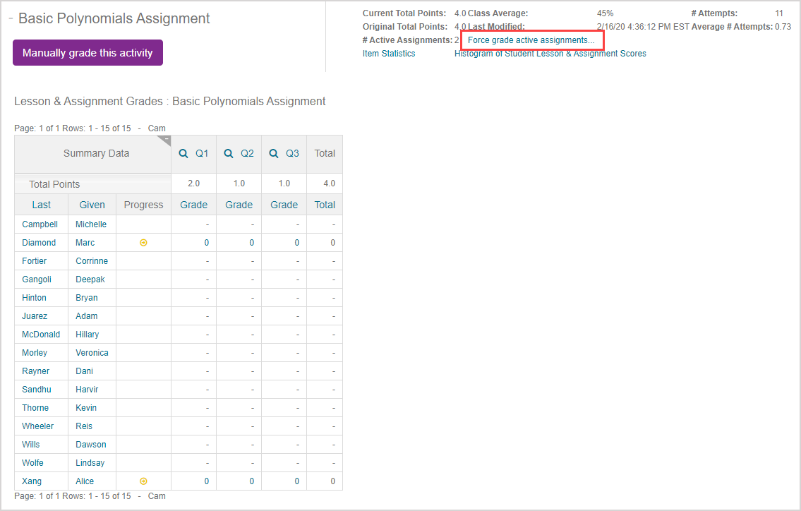Sort table by Last name column header
The height and width of the screenshot is (511, 801).
point(42,205)
